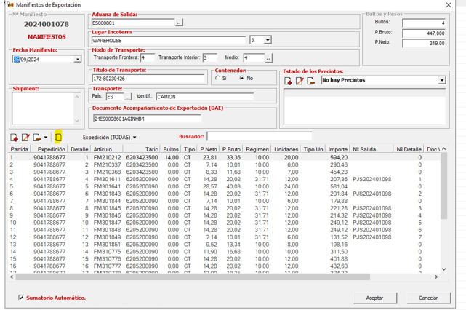Viewport: 466px width, 310px height.
Task: Click the add new partida icon
Action: [x=14, y=138]
